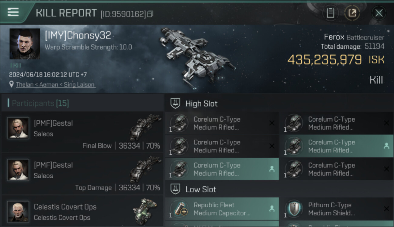Close the kill report window
The height and width of the screenshot is (227, 394).
379,13
